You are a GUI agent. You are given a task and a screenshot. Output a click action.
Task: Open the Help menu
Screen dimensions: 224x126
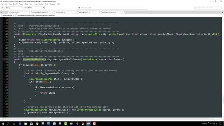tap(58, 4)
